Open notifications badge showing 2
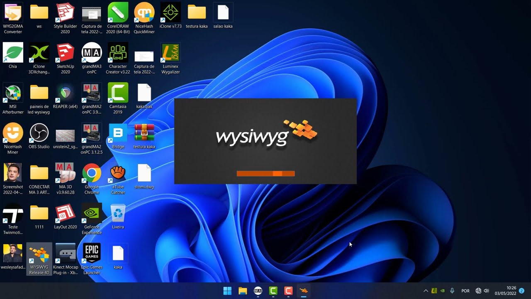This screenshot has width=531, height=299. point(521,291)
